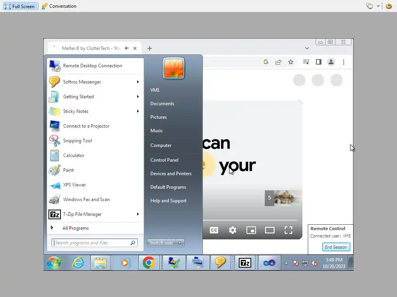This screenshot has width=397, height=297.
Task: Show All Programs list
Action: (x=95, y=228)
